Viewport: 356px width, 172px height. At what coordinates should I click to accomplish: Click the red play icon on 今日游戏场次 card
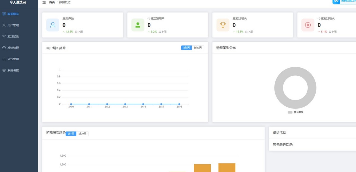[308, 25]
